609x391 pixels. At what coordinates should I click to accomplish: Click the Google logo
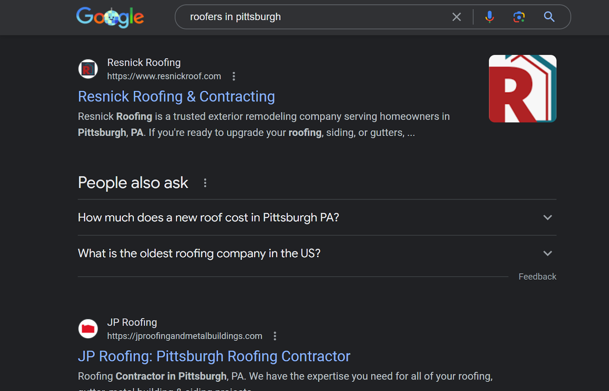pyautogui.click(x=110, y=17)
